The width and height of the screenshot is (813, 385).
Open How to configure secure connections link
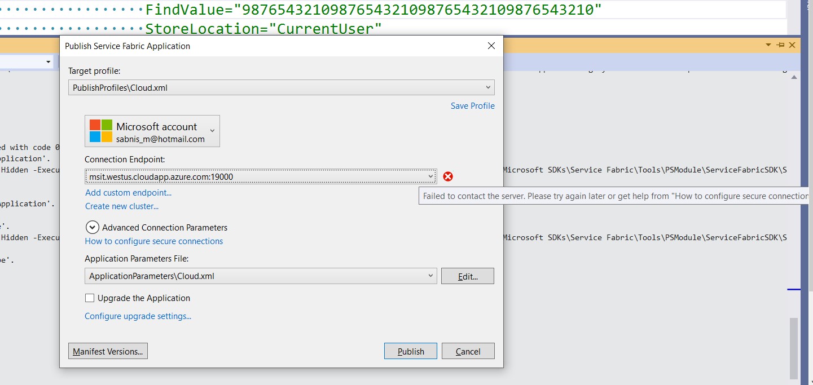click(x=154, y=241)
